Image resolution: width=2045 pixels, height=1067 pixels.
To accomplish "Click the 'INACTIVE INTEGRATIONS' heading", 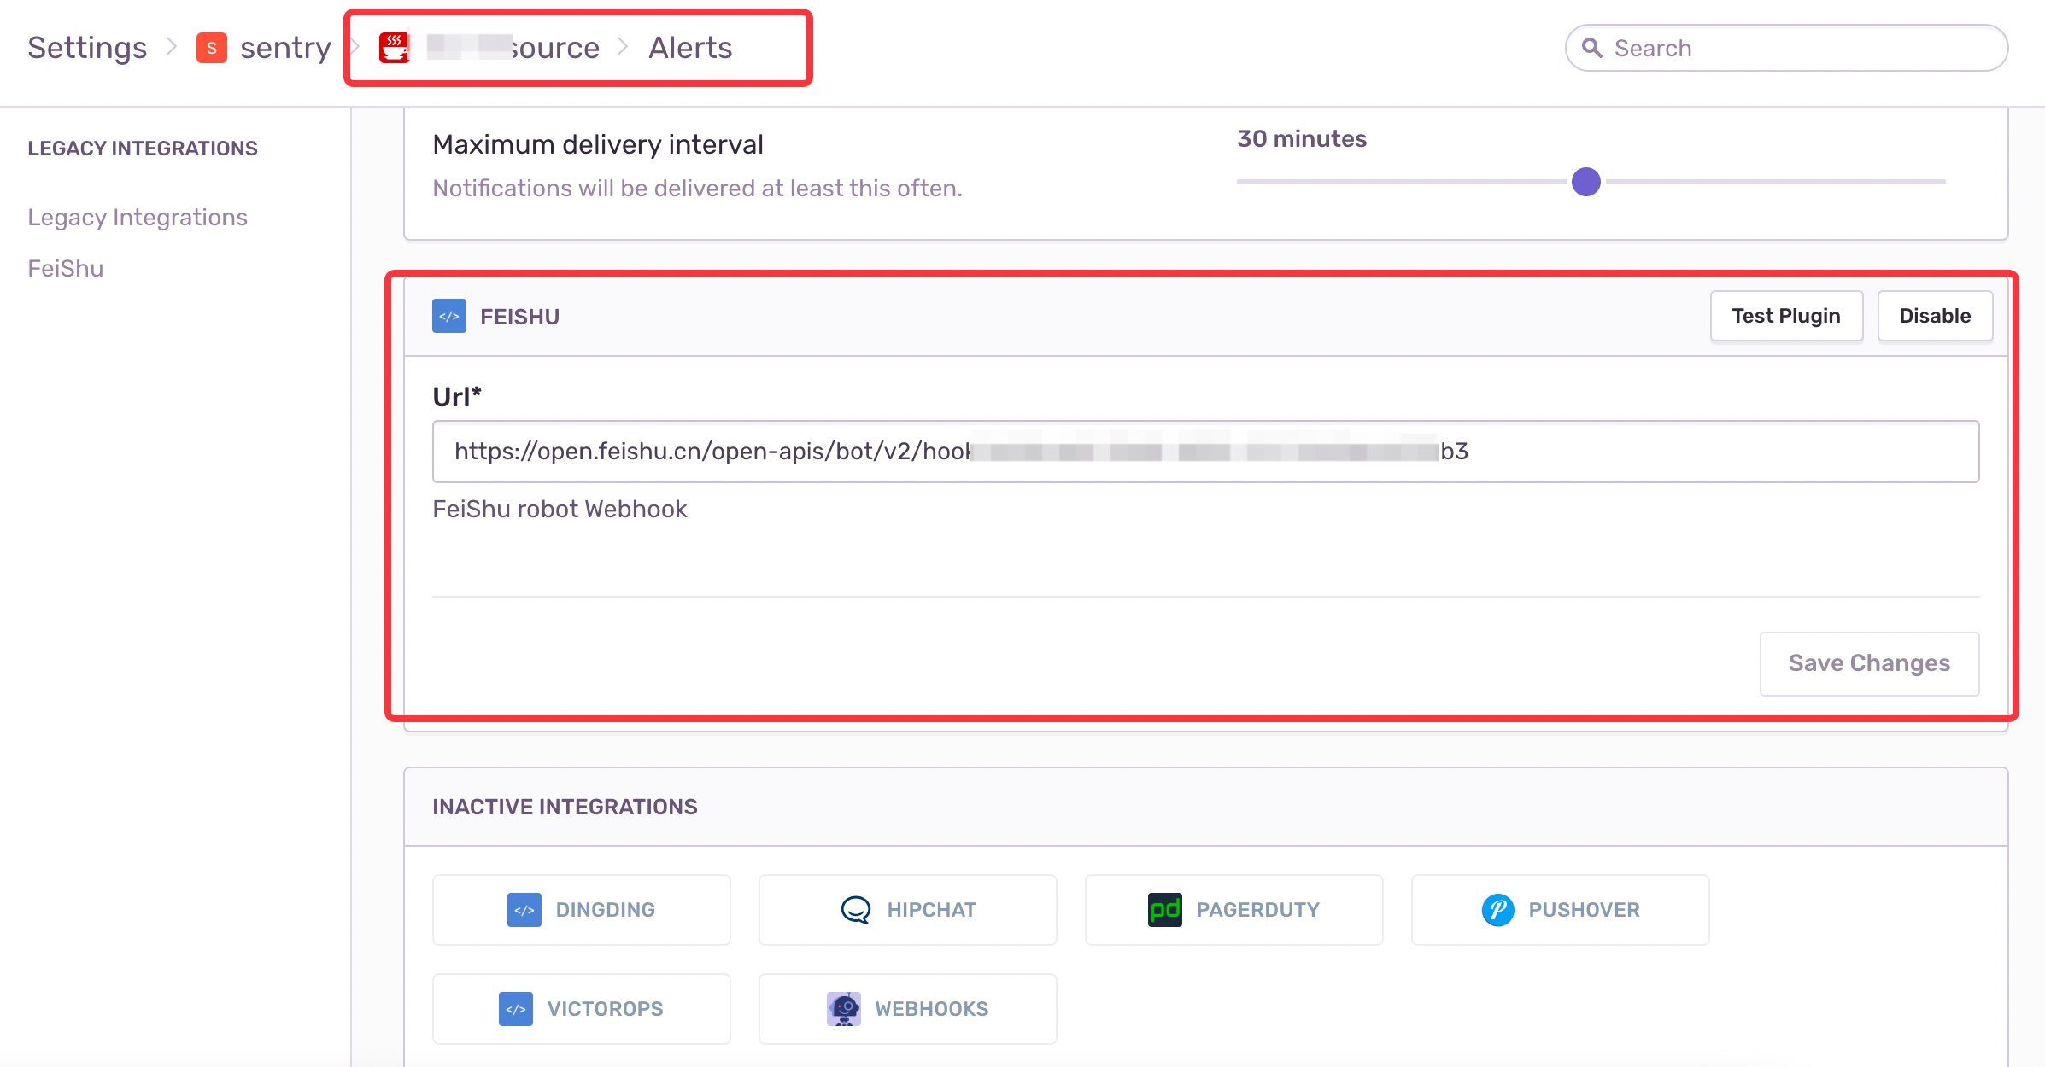I will point(565,807).
